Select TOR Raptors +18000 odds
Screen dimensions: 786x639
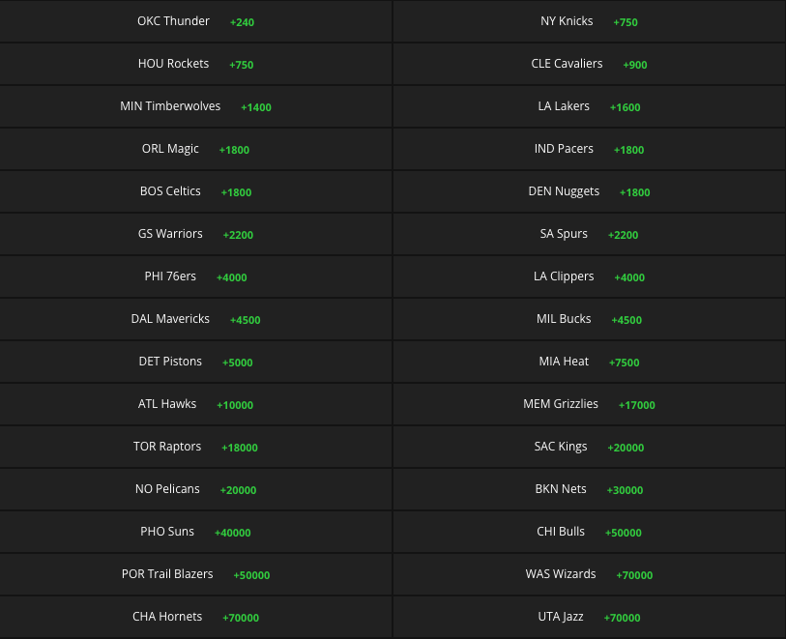195,448
